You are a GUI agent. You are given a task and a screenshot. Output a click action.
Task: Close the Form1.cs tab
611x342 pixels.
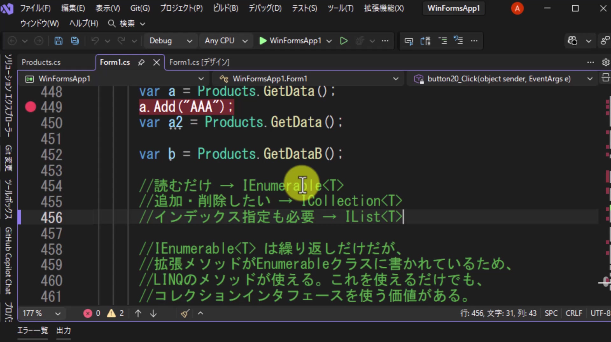[156, 62]
